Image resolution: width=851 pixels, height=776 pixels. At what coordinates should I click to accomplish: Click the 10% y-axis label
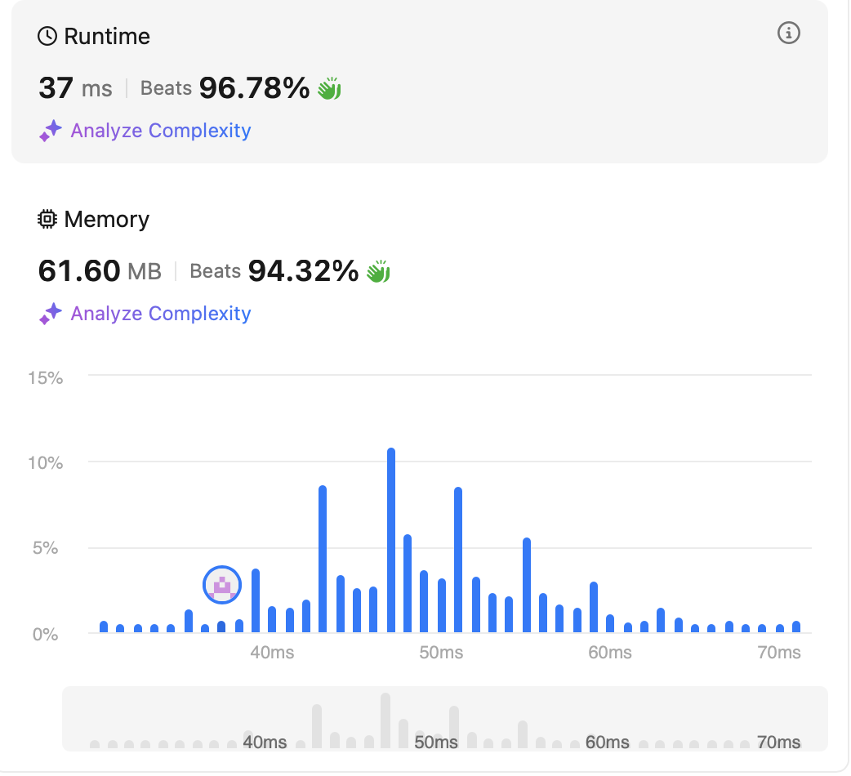[46, 463]
